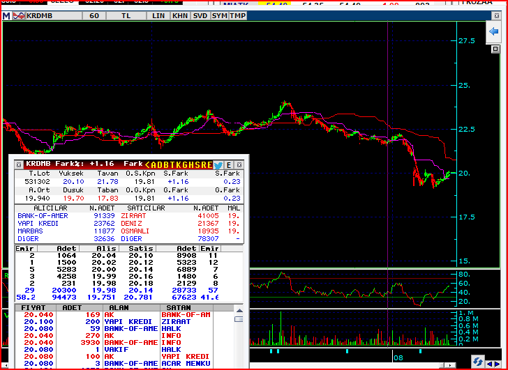The image size is (508, 370).
Task: Click the 17.5 price axis label
Action: (467, 217)
